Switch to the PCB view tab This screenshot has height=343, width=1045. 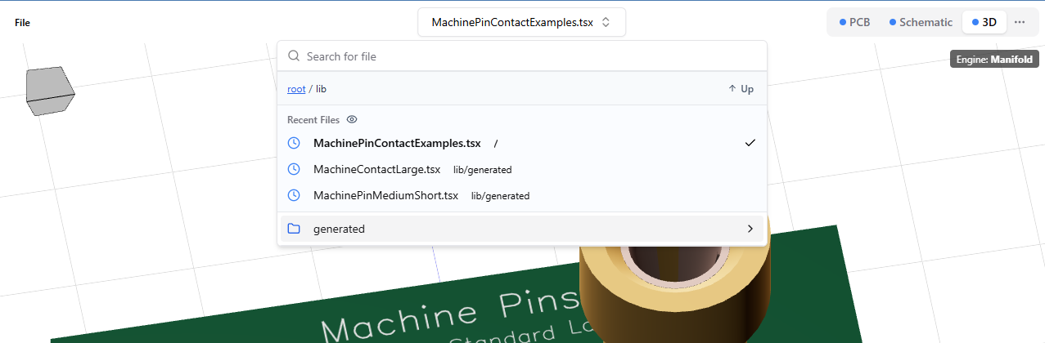pyautogui.click(x=855, y=22)
